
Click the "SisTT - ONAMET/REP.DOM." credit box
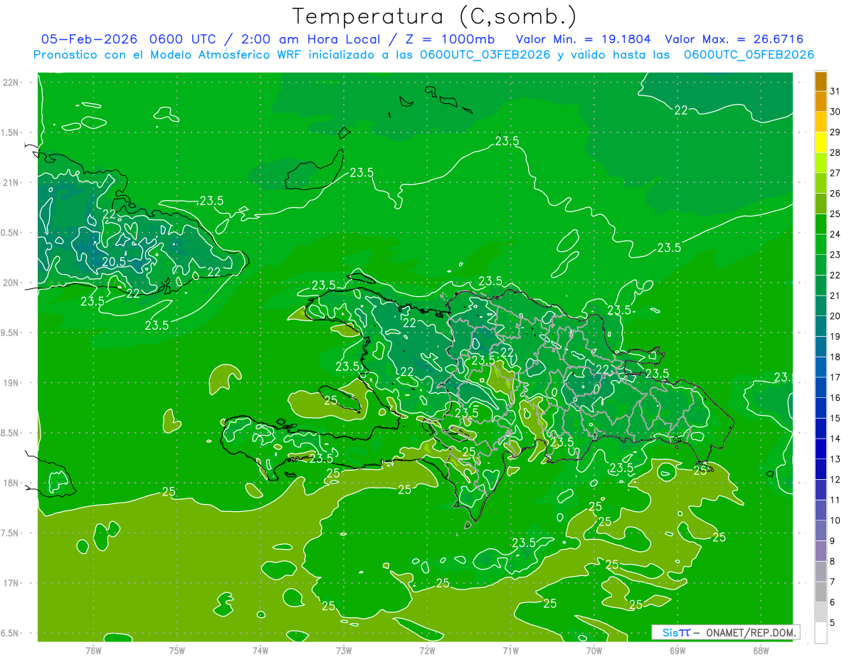point(725,632)
